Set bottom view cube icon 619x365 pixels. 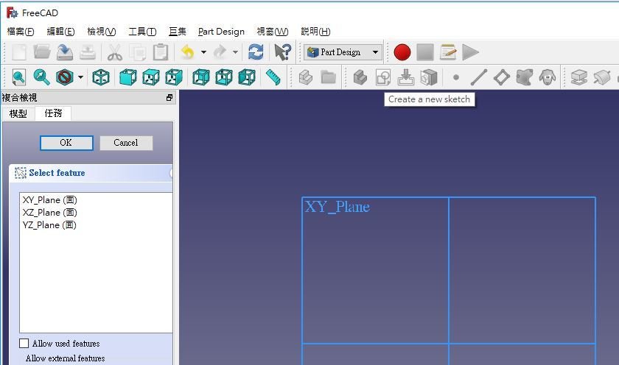224,77
